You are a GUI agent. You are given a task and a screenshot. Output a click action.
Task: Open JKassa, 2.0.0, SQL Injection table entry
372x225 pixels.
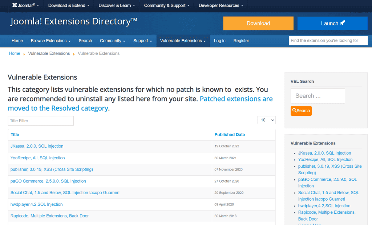(x=37, y=146)
